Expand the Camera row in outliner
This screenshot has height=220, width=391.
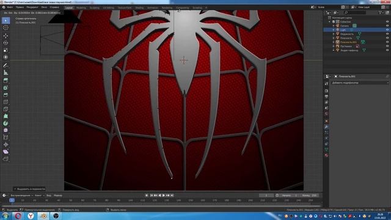point(334,26)
